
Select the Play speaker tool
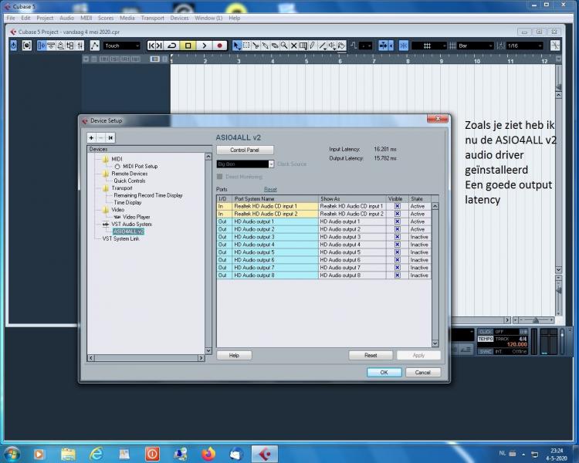pos(332,46)
